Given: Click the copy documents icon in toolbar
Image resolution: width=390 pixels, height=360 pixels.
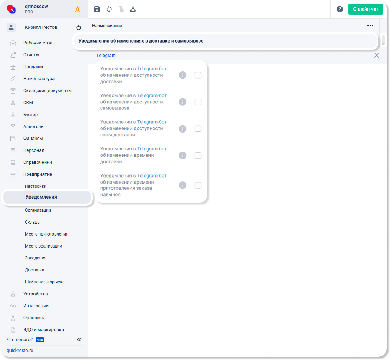Looking at the screenshot, I should coord(121,9).
